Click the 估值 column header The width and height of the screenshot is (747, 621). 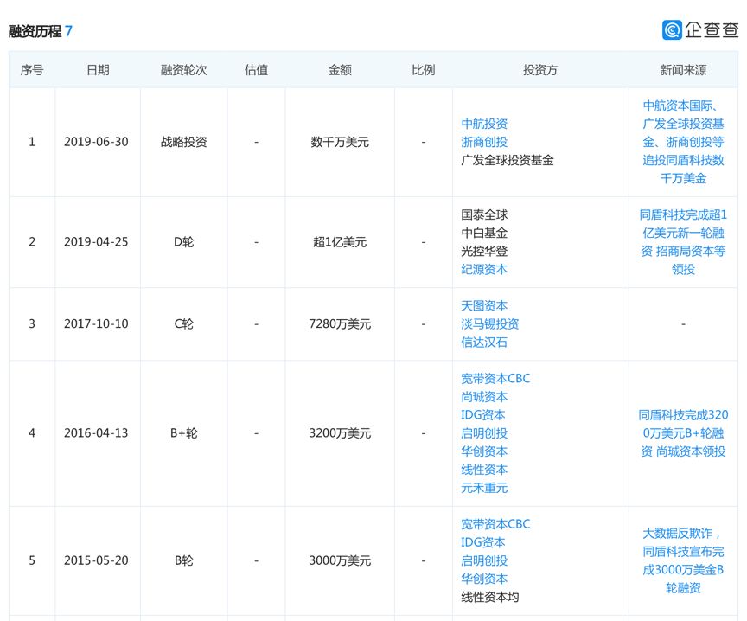click(256, 70)
